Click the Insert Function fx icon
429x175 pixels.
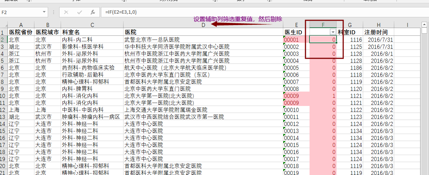pos(93,12)
